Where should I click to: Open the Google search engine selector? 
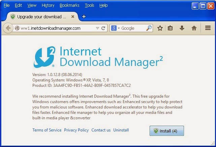[x=116, y=28]
